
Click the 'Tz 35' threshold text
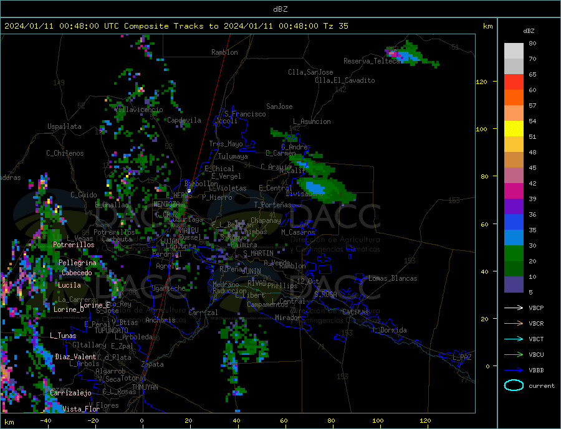335,26
